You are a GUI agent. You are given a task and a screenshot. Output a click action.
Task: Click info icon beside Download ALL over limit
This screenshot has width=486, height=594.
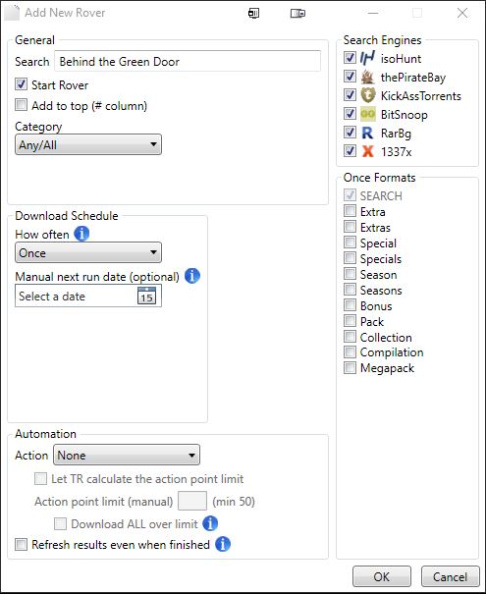point(210,523)
